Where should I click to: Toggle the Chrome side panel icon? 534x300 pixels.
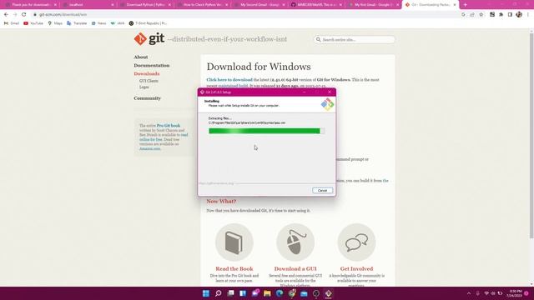[510, 15]
